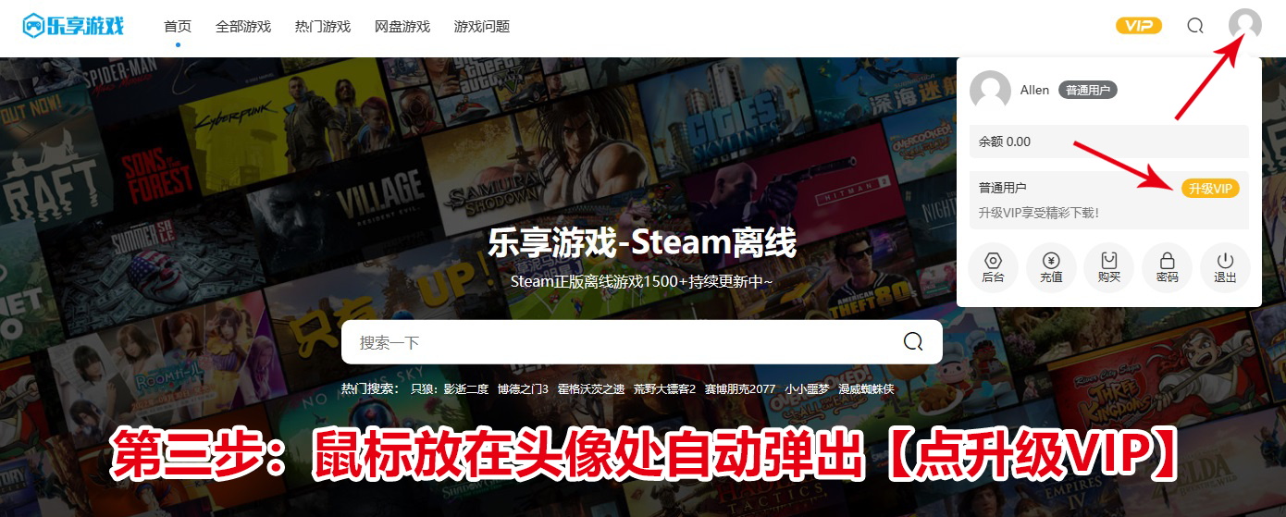Open the 购买 purchases icon
This screenshot has height=517, width=1286.
click(x=1109, y=267)
